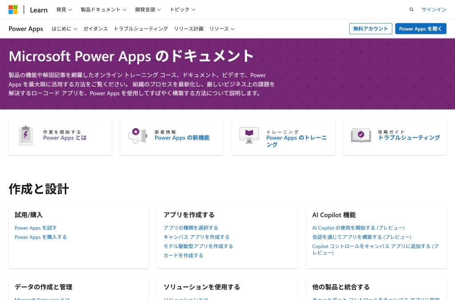This screenshot has width=455, height=300.
Task: Open the 開発言語 dropdown menu
Action: click(148, 10)
